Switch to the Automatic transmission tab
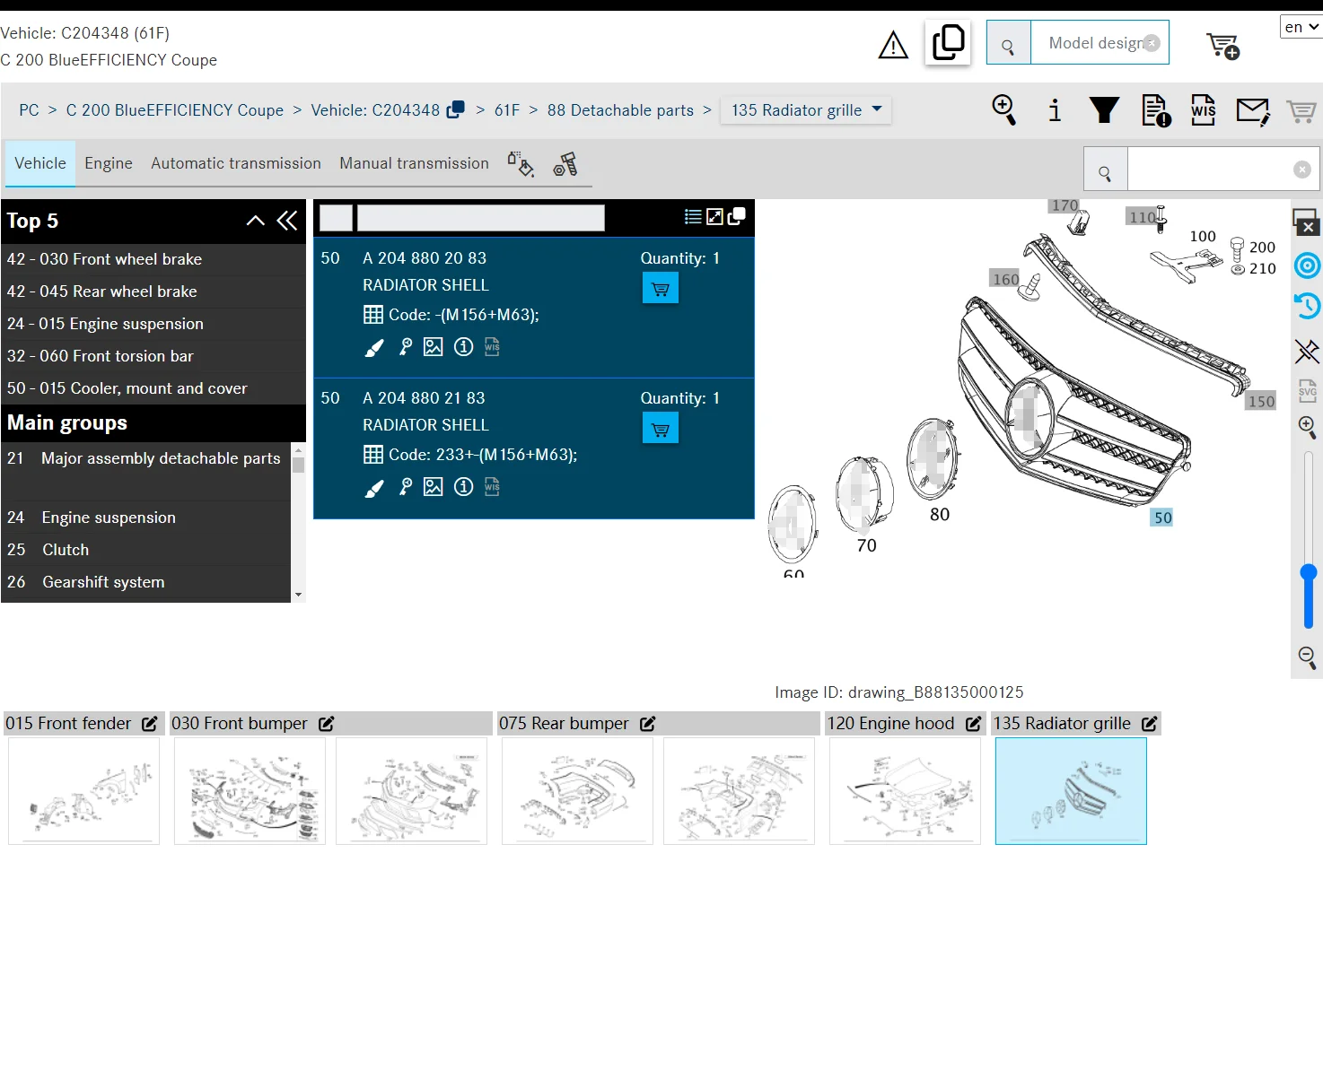1323x1079 pixels. coord(236,163)
